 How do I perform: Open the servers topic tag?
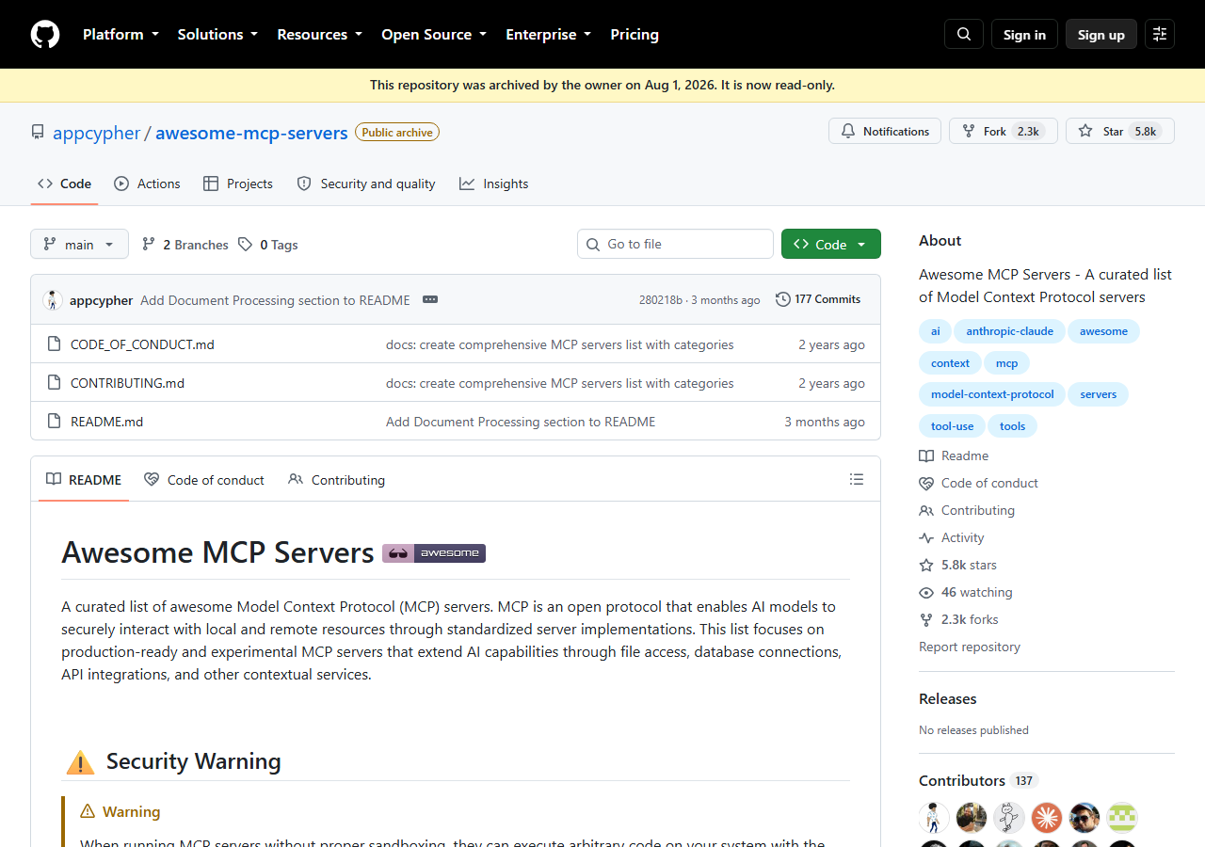click(x=1098, y=394)
